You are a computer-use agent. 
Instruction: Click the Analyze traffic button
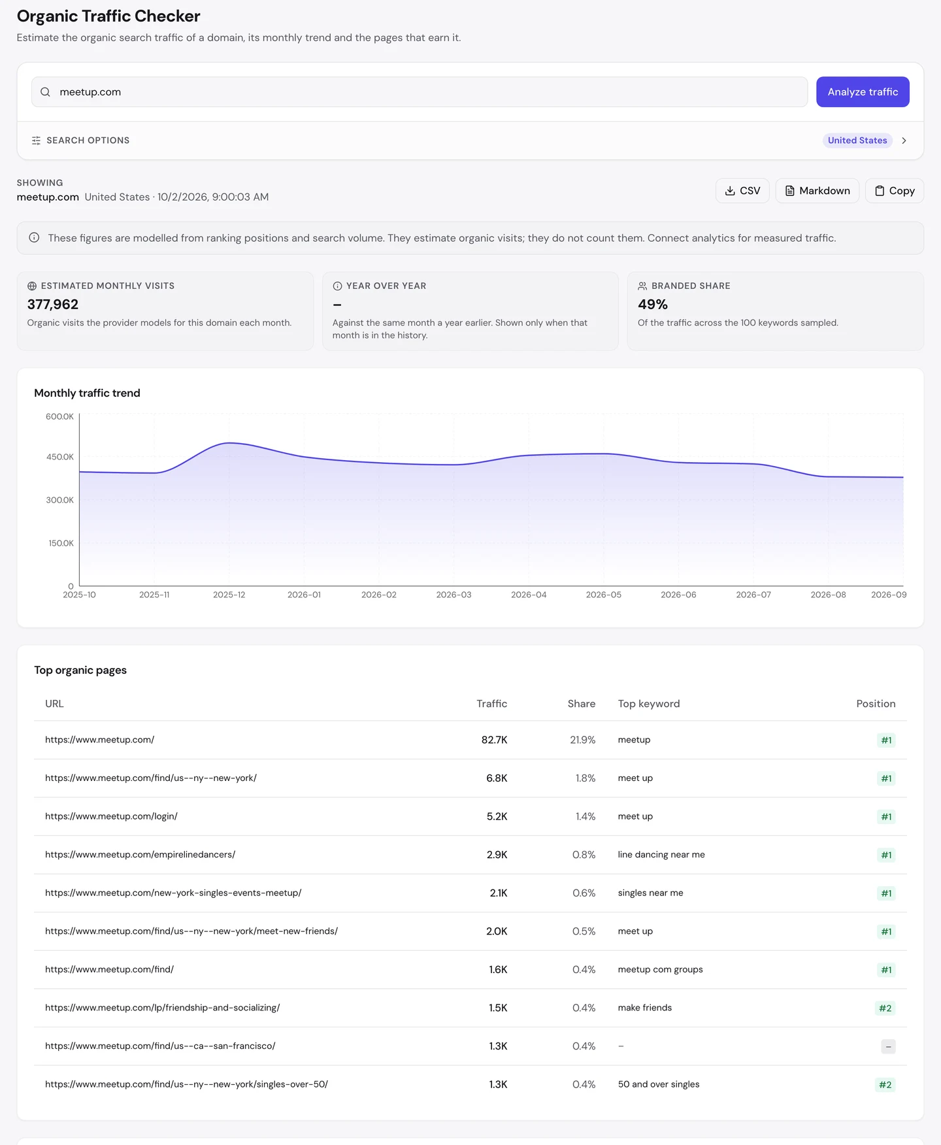pos(863,92)
